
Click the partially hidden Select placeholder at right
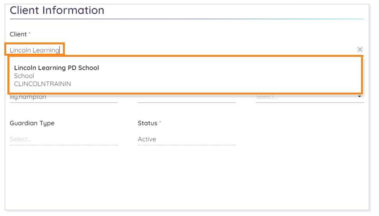(x=266, y=97)
